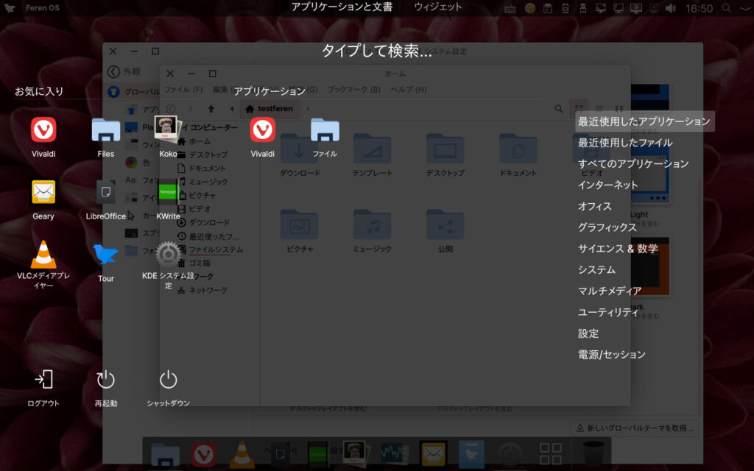Open the ヘルプ (H) menu in Home window
The height and width of the screenshot is (471, 754).
(409, 89)
